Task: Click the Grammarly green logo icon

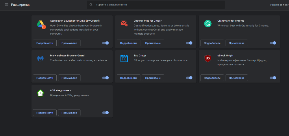Action: (208, 24)
